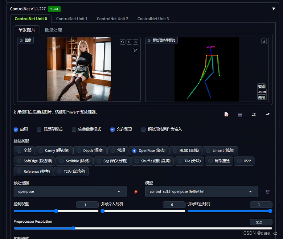Click the 控制权重 value input field
The image size is (283, 239).
(87, 205)
